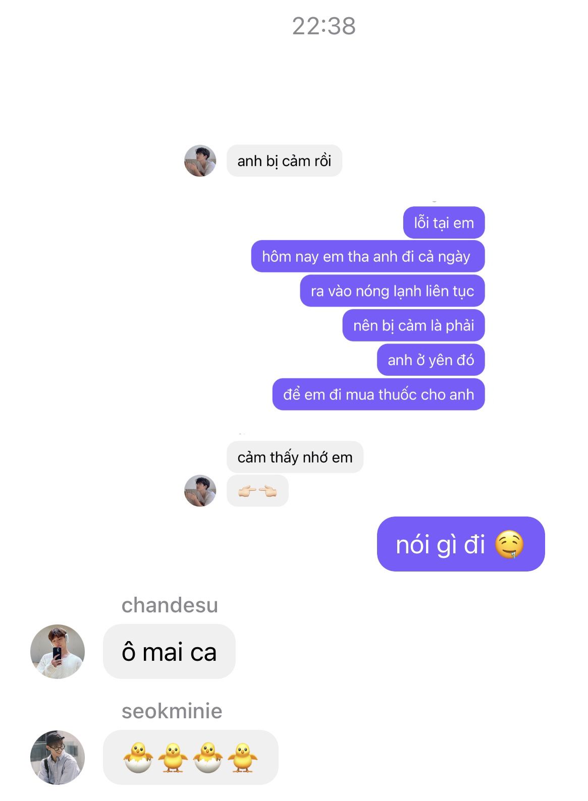The width and height of the screenshot is (588, 801).
Task: Select the 'anh bị cảm rồi' message
Action: (284, 161)
